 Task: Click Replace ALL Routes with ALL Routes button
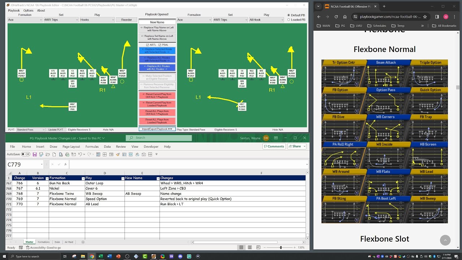pos(158,67)
